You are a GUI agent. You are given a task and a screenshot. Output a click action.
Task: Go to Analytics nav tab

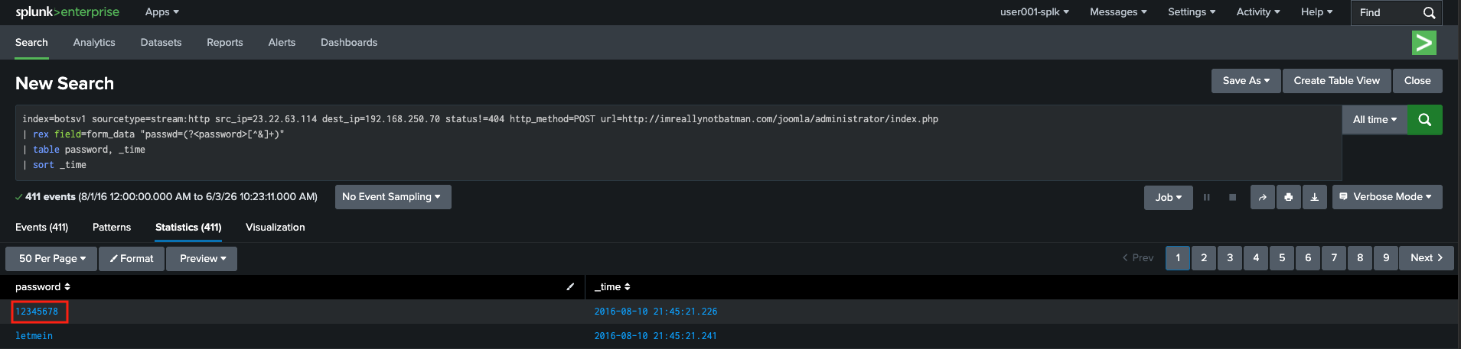pos(94,43)
